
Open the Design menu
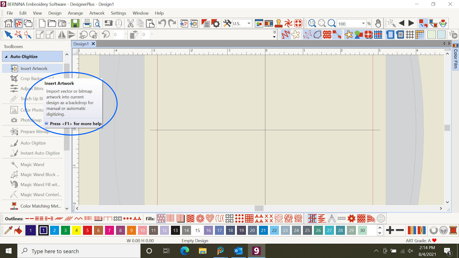pyautogui.click(x=55, y=13)
